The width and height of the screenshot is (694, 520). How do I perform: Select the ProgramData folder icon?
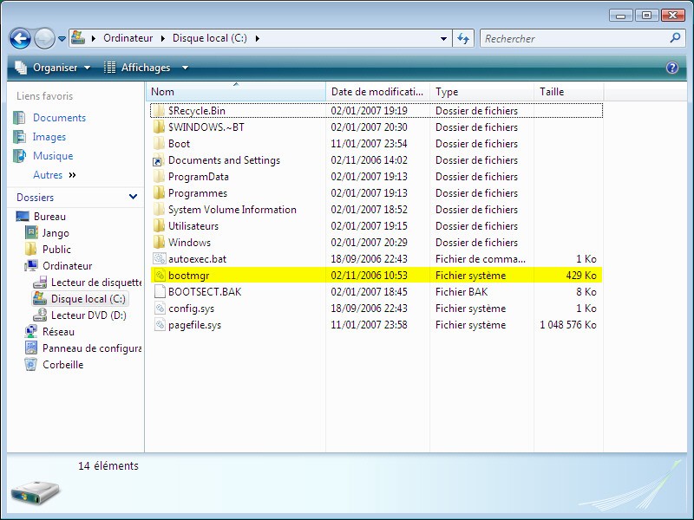159,177
